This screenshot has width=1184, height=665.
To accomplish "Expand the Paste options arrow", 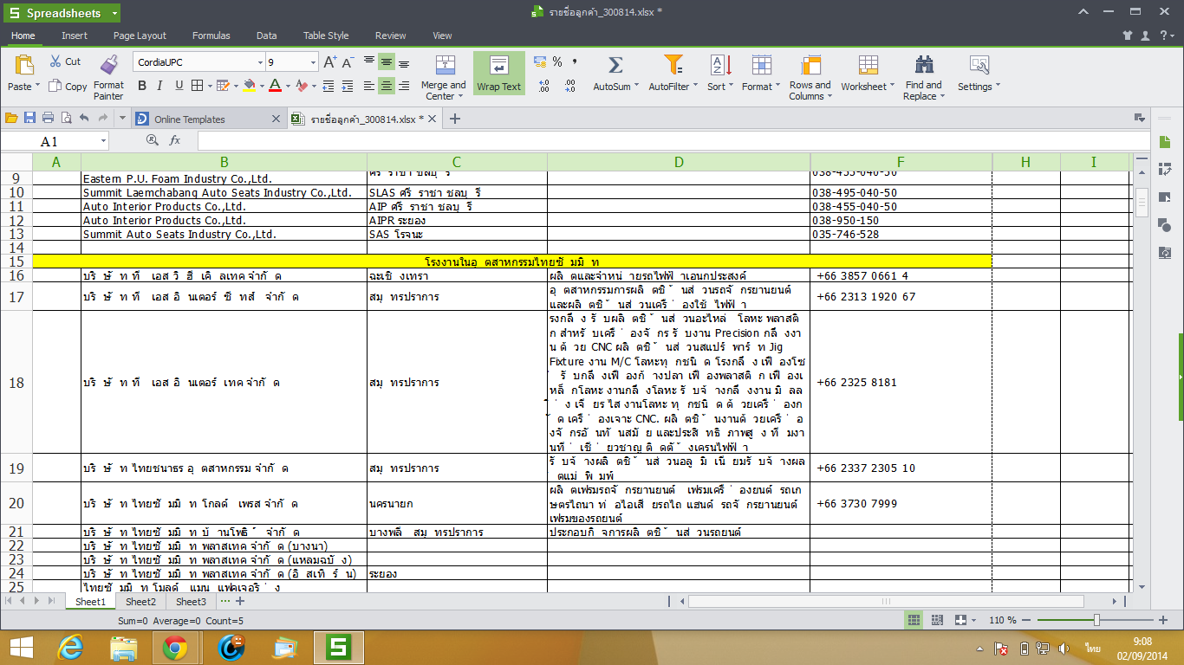I will (x=37, y=87).
